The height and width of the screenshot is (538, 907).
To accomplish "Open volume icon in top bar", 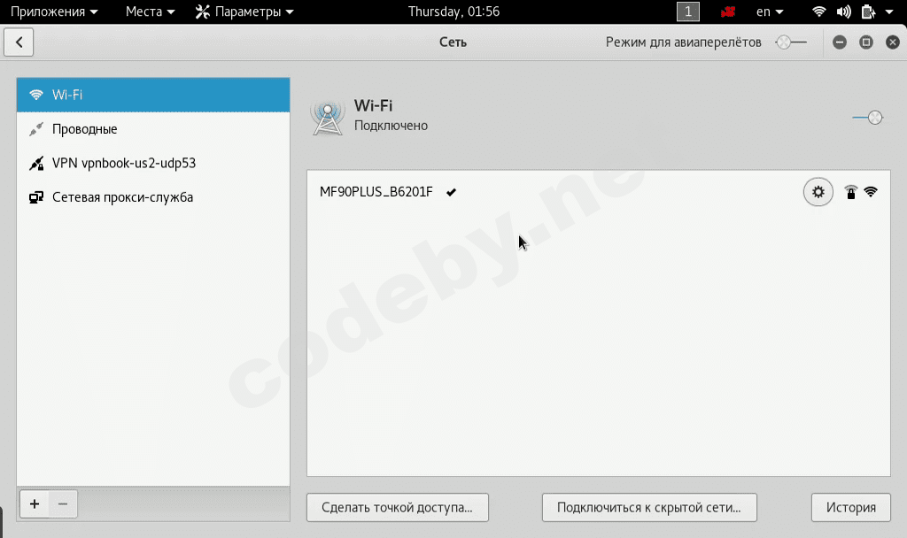I will pos(843,12).
